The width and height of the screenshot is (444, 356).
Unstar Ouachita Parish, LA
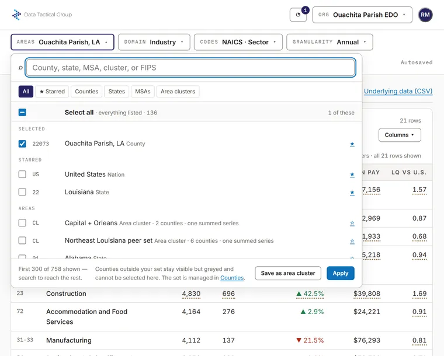[x=352, y=144]
